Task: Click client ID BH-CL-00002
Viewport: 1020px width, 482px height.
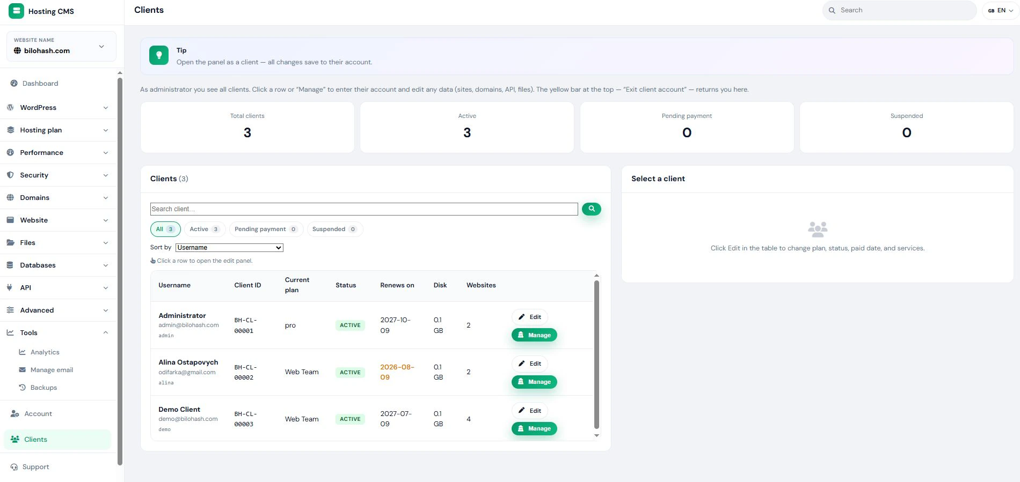Action: pyautogui.click(x=245, y=372)
